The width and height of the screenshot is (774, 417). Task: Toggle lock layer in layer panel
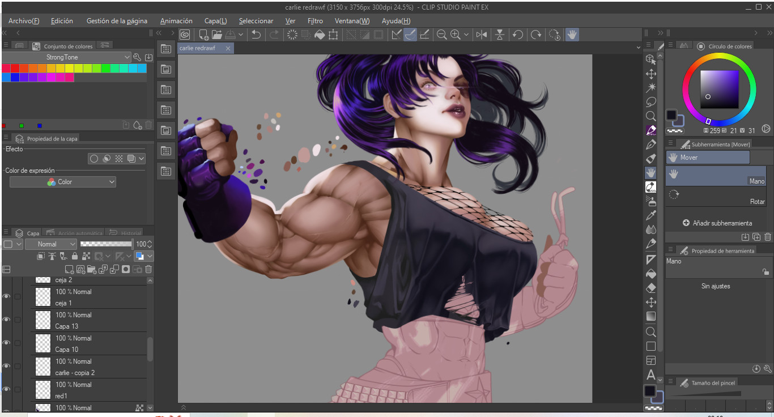coord(75,257)
